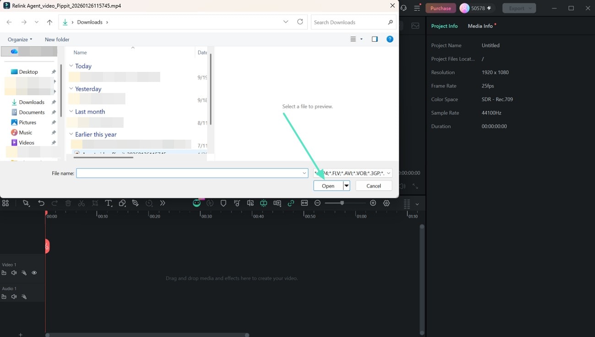The image size is (595, 337).
Task: Zoom in timeline with plus icon
Action: [373, 203]
